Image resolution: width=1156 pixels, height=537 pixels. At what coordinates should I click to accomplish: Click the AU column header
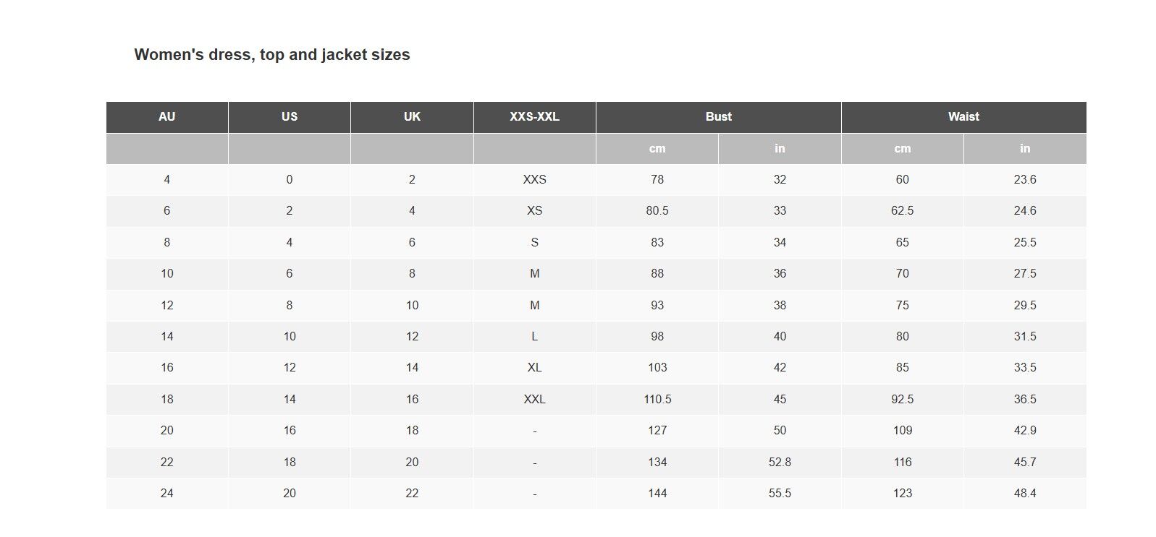coord(167,117)
